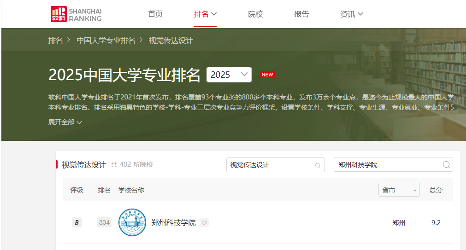
Task: Click the search icon in major field
Action: coord(318,165)
